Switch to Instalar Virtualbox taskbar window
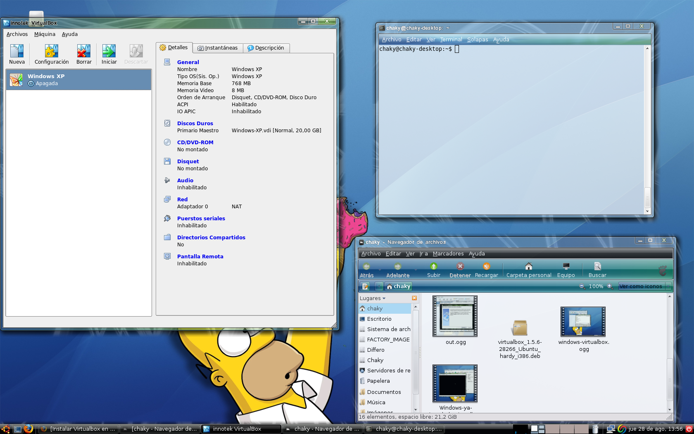 [x=78, y=429]
